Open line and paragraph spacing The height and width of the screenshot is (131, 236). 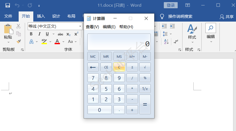tap(165, 34)
